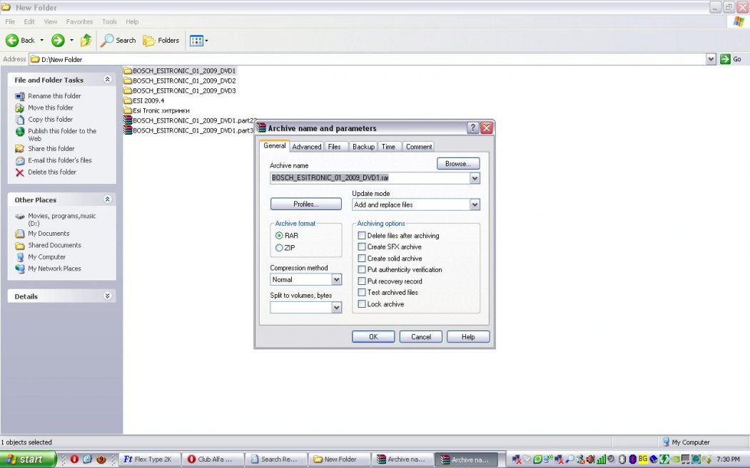Expand the Update mode dropdown
This screenshot has width=750, height=468.
(475, 205)
